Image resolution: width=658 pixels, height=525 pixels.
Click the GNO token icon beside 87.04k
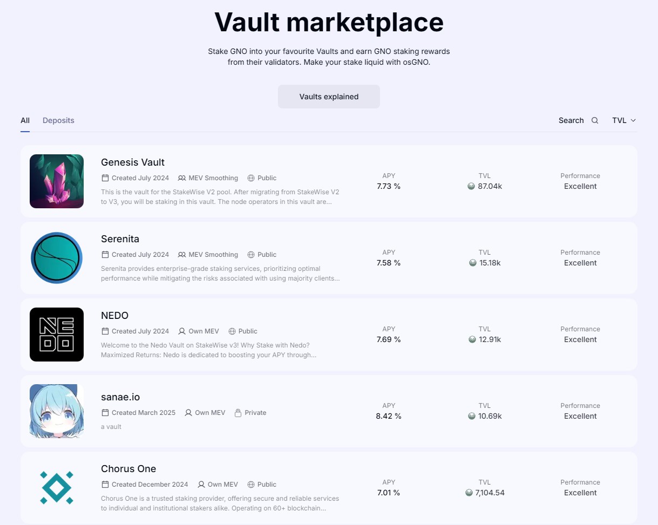point(471,186)
